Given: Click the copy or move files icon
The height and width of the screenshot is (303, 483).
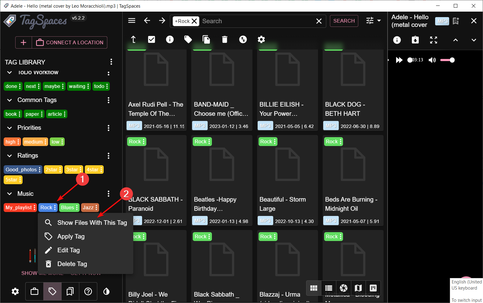Looking at the screenshot, I should click(206, 39).
